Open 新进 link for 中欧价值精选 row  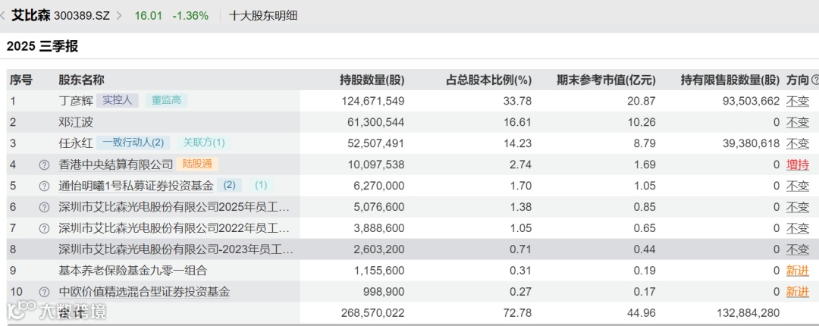pyautogui.click(x=798, y=292)
